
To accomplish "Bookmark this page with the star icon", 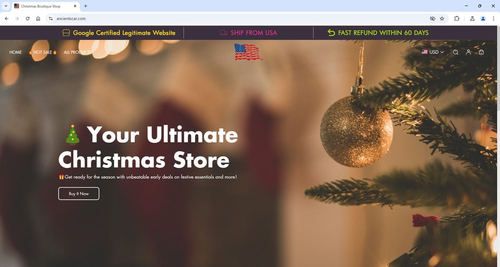I will 442,19.
